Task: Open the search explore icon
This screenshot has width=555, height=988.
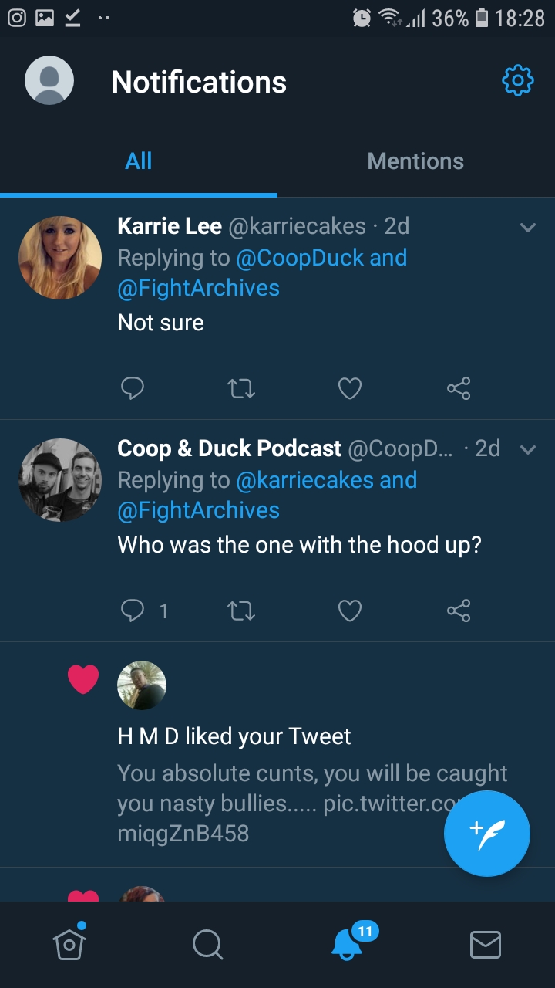Action: [x=207, y=944]
